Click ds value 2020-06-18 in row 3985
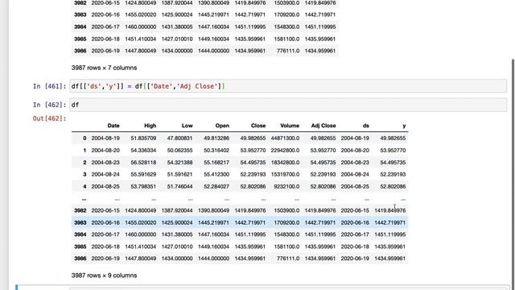The width and height of the screenshot is (515, 290). point(355,246)
